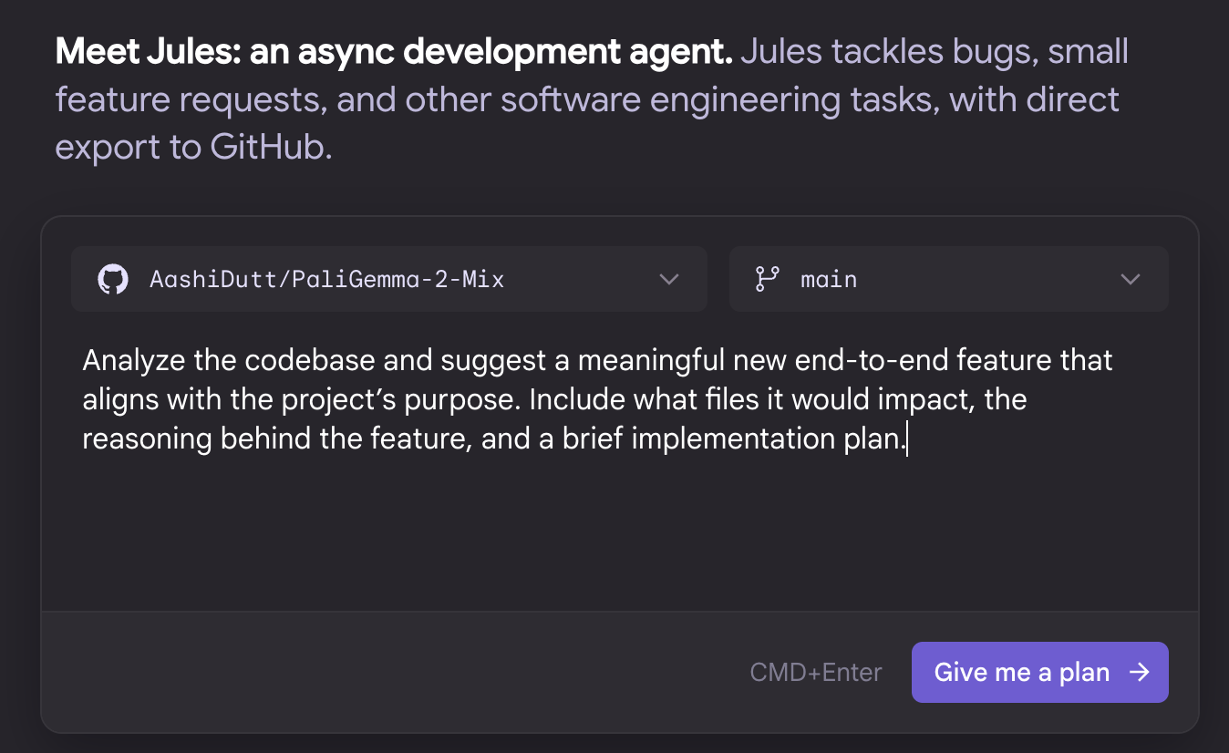Click the CMD+Enter shortcut hint
The width and height of the screenshot is (1229, 753).
coord(816,673)
